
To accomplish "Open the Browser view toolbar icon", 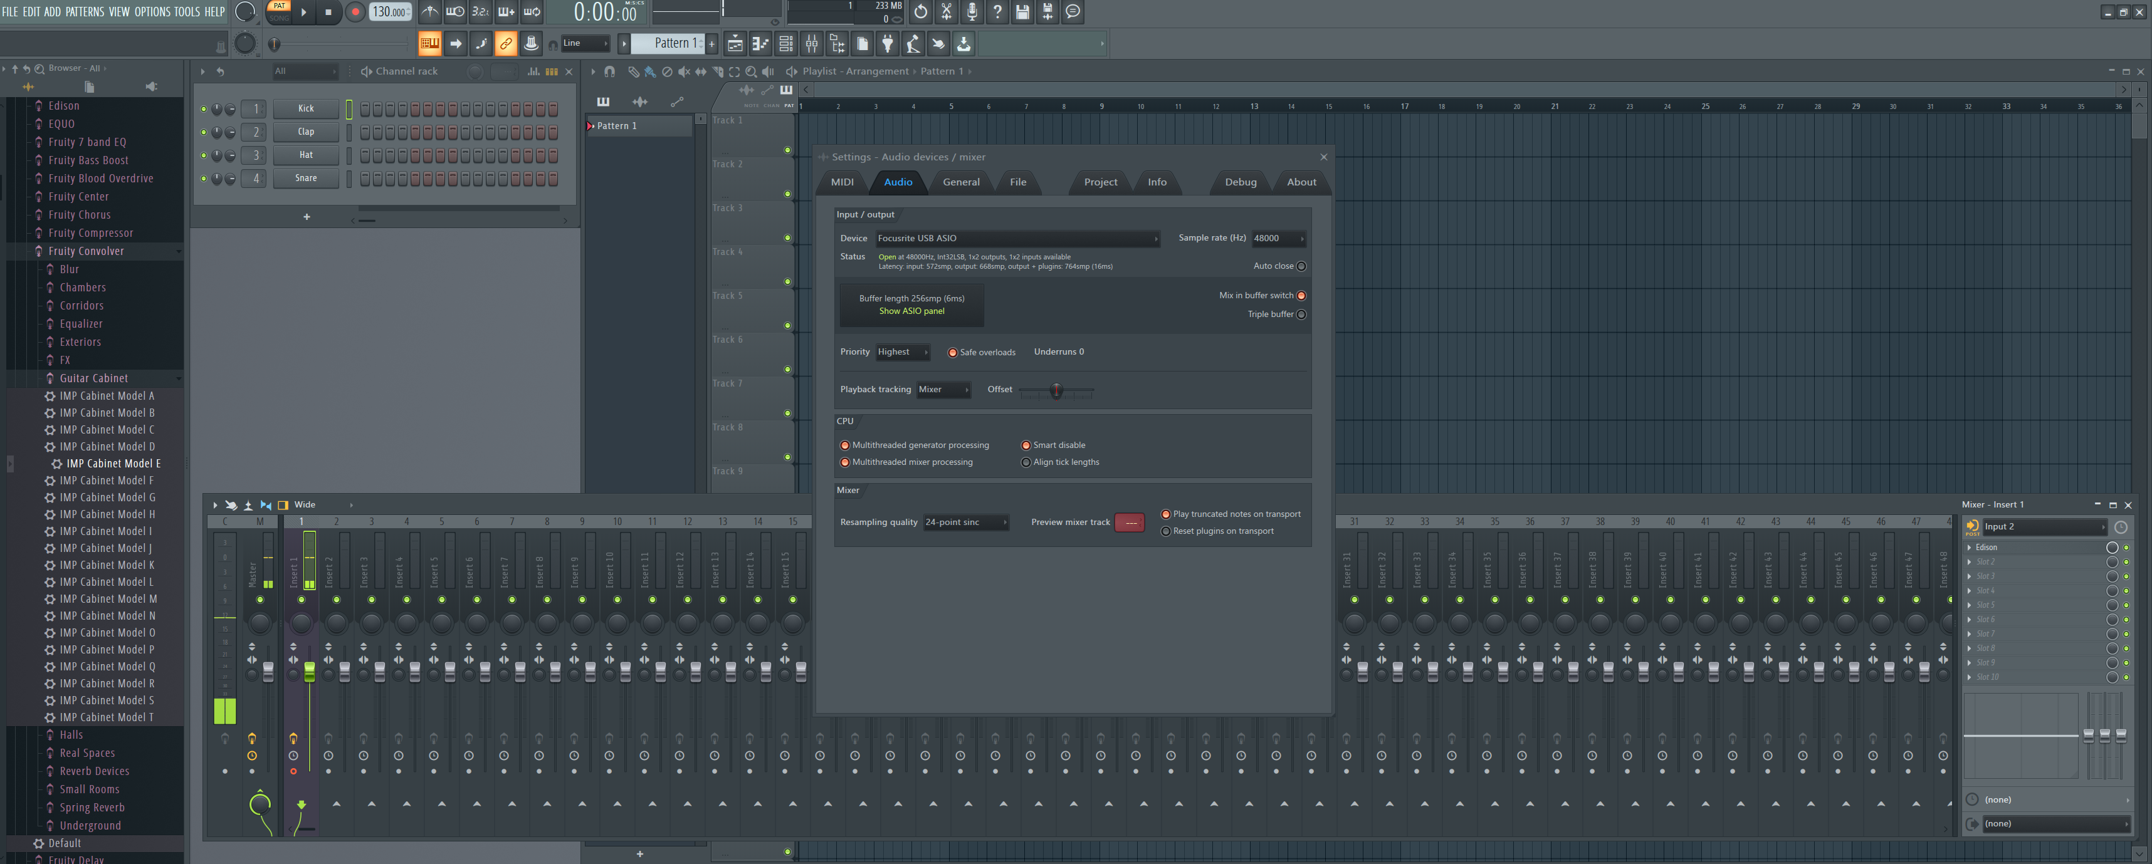I will coord(837,43).
